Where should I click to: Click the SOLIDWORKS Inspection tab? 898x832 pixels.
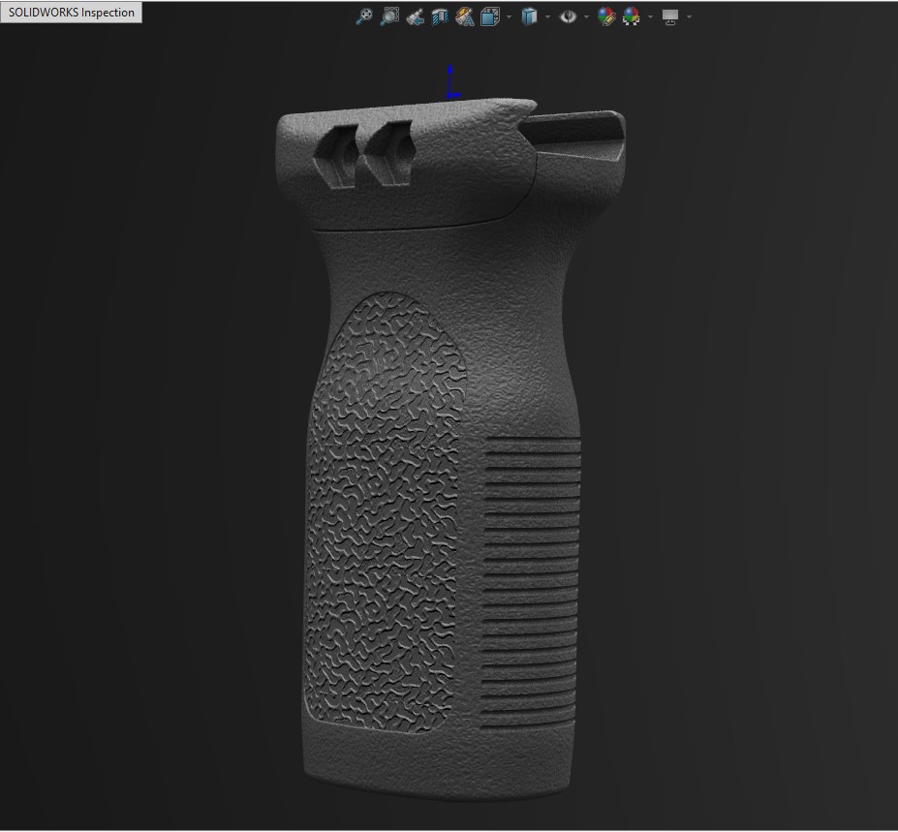coord(72,13)
